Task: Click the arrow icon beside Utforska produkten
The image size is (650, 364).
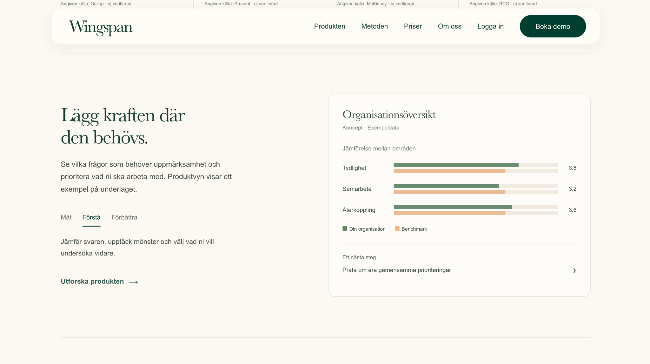Action: (x=133, y=282)
